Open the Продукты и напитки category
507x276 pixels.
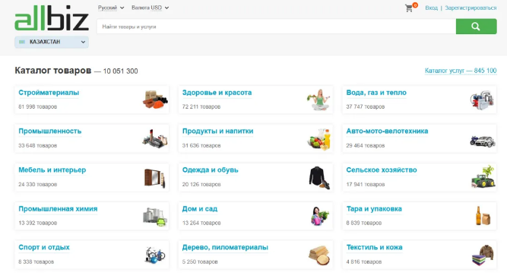pos(217,131)
